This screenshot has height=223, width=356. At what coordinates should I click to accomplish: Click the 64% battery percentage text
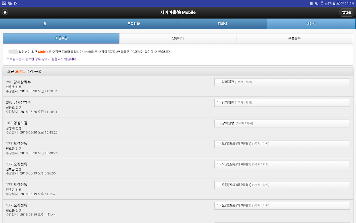328,3
